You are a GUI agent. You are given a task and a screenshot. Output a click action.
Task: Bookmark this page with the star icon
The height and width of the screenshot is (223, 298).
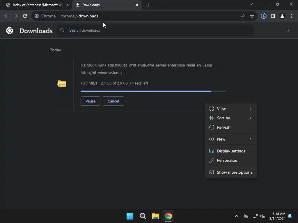pyautogui.click(x=252, y=16)
